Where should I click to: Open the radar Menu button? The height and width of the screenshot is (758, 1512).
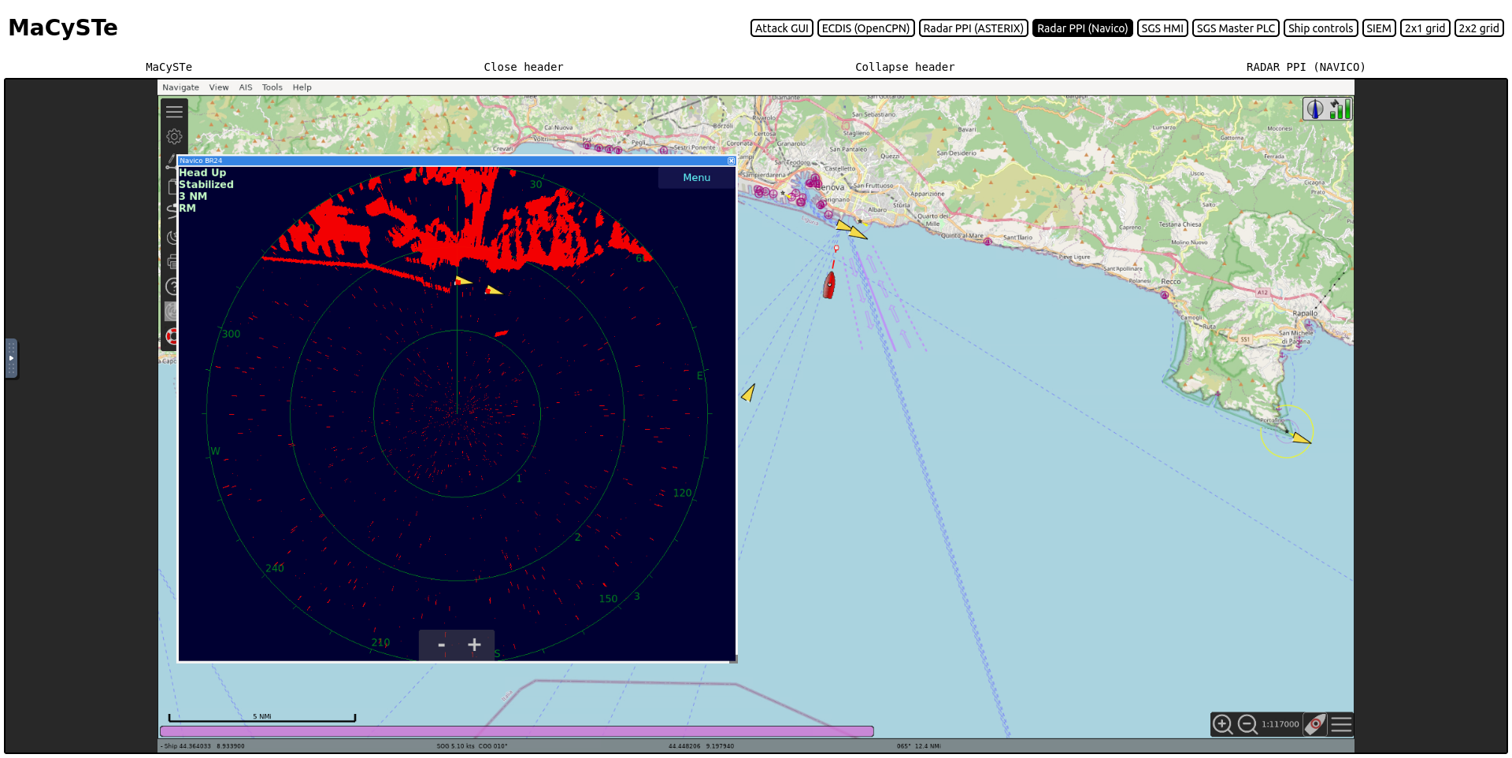(696, 178)
